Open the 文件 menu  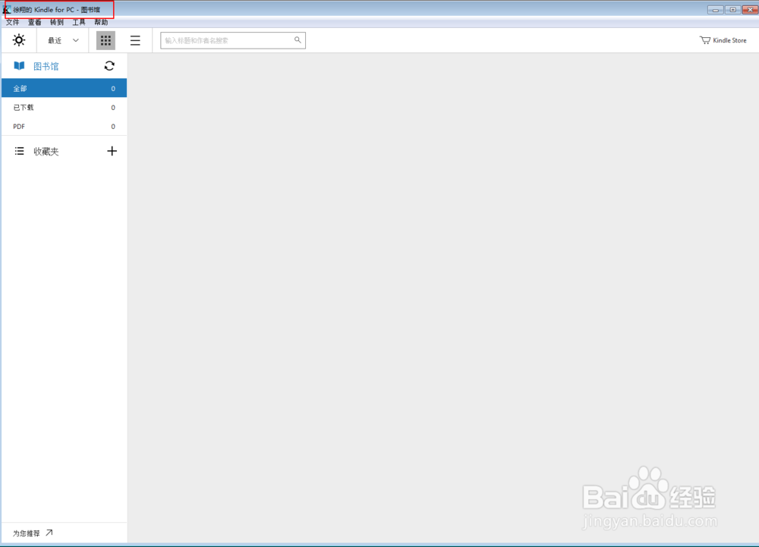tap(13, 22)
